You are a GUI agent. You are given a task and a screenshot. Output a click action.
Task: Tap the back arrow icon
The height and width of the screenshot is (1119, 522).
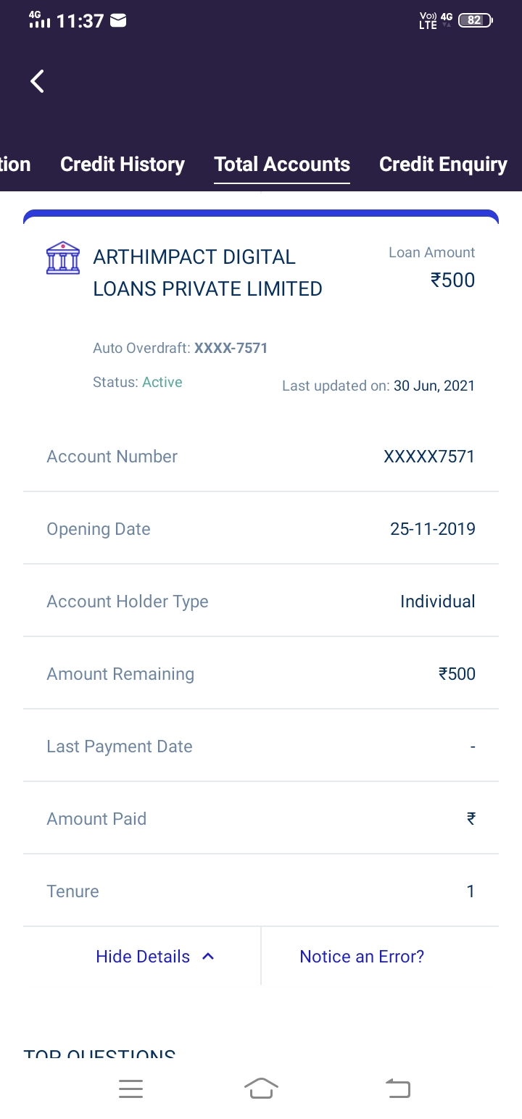(38, 81)
